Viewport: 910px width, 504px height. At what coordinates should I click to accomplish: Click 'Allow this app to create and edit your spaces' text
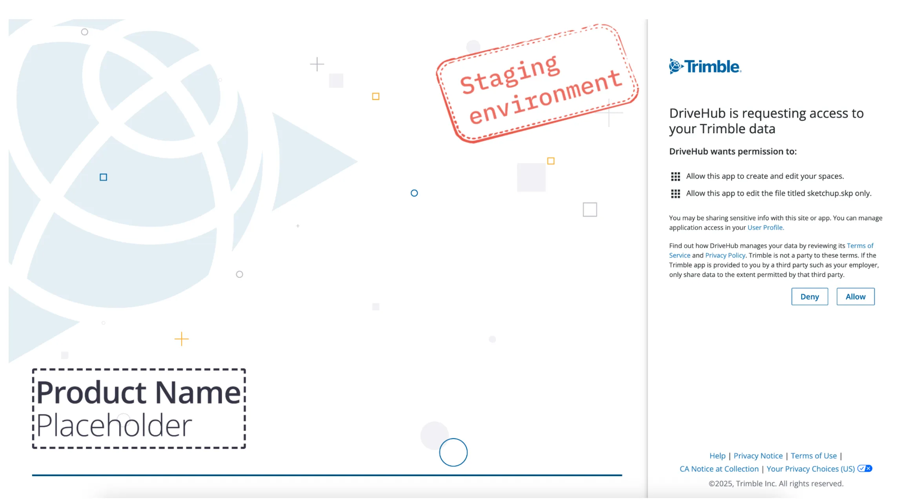(765, 176)
